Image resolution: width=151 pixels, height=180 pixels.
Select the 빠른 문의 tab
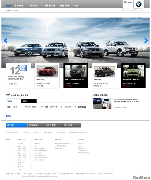pos(17,125)
